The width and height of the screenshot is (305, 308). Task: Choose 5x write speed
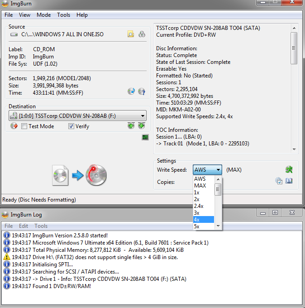click(x=204, y=226)
